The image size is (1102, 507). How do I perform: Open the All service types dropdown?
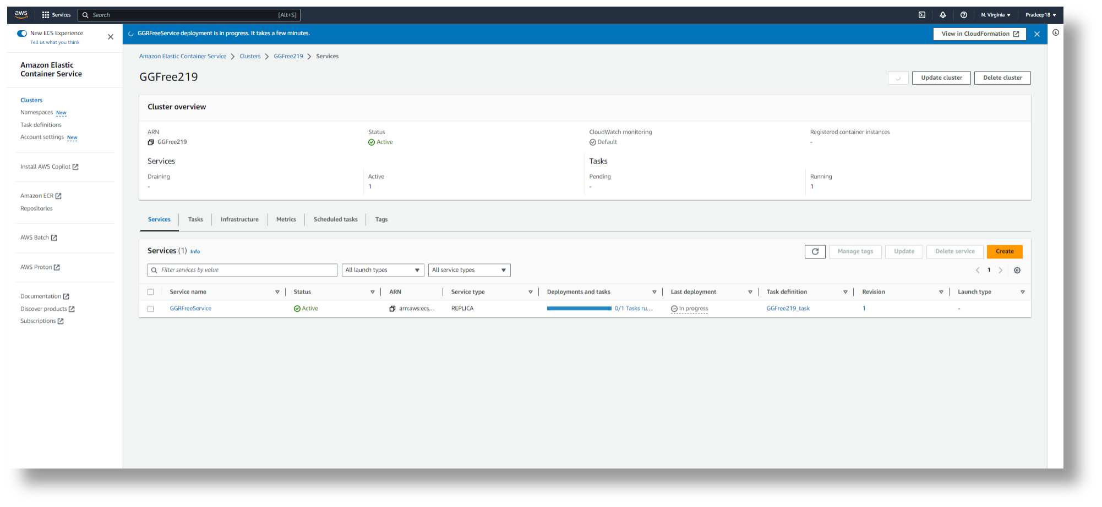click(x=470, y=271)
